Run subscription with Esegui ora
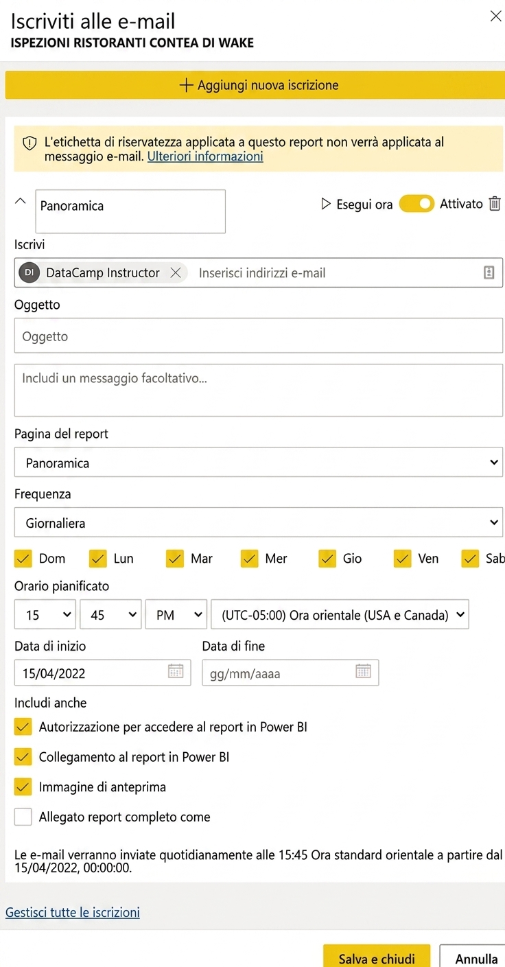505x967 pixels. (x=357, y=205)
